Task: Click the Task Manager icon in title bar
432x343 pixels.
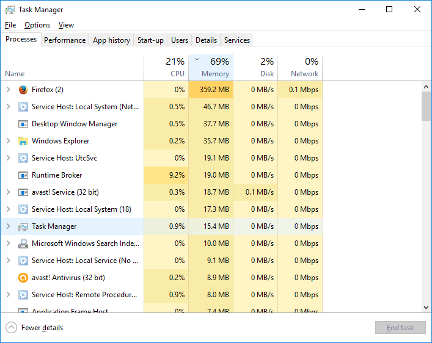Action: tap(10, 10)
